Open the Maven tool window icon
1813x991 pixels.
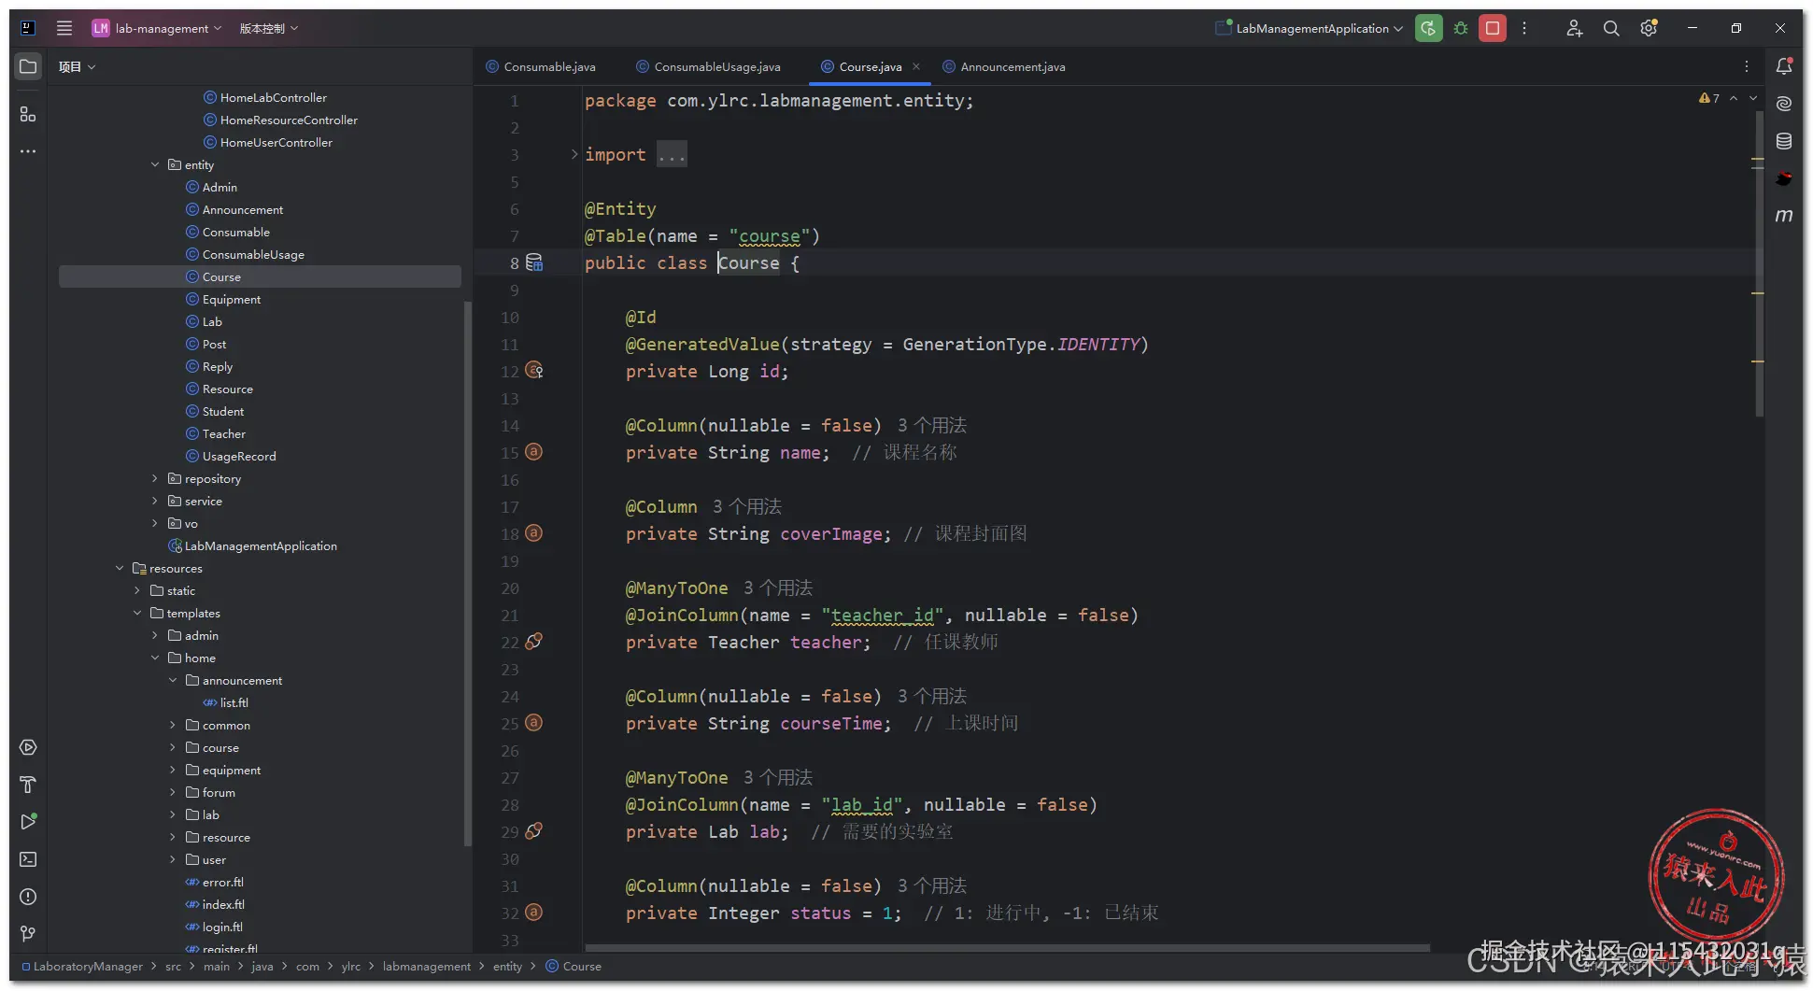[1784, 216]
